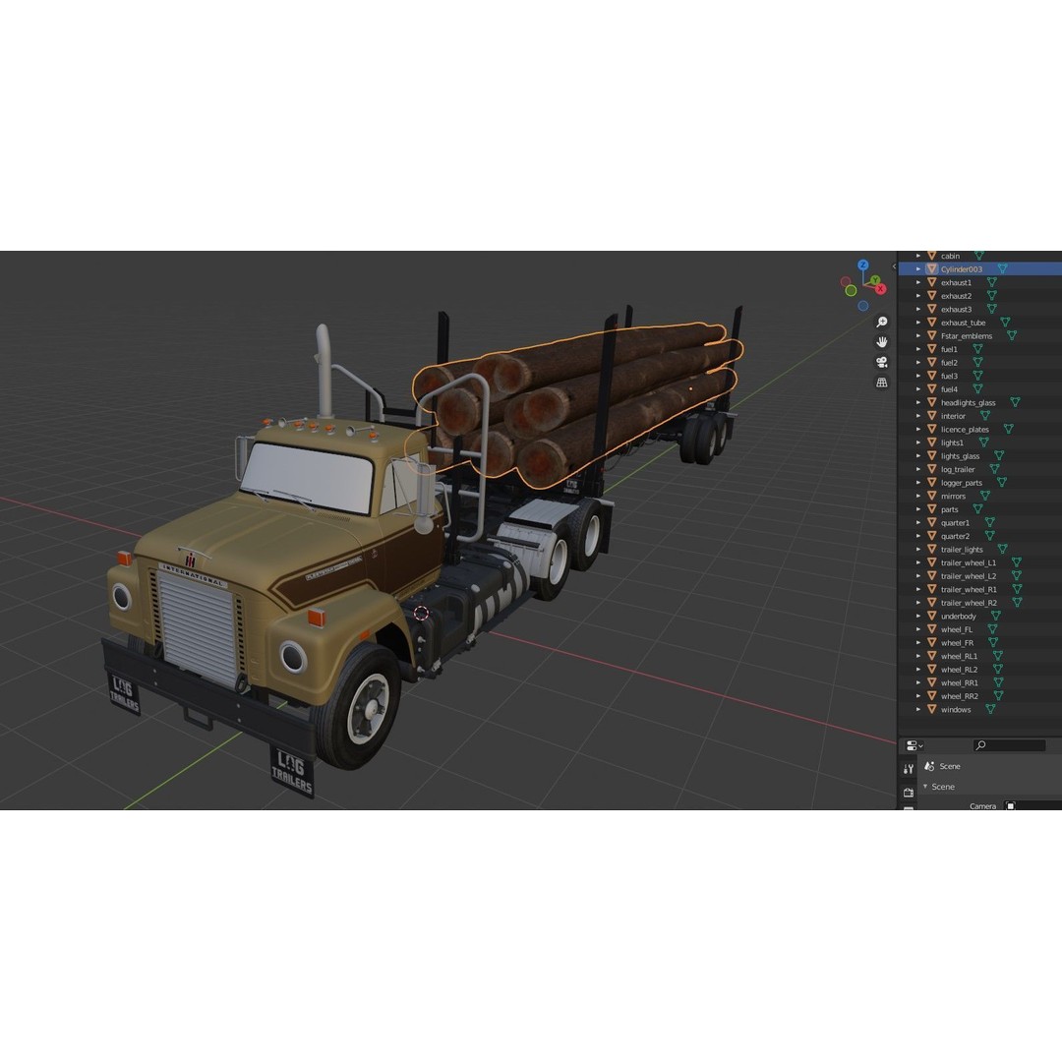Select licence_plates in the outliner

click(x=965, y=429)
